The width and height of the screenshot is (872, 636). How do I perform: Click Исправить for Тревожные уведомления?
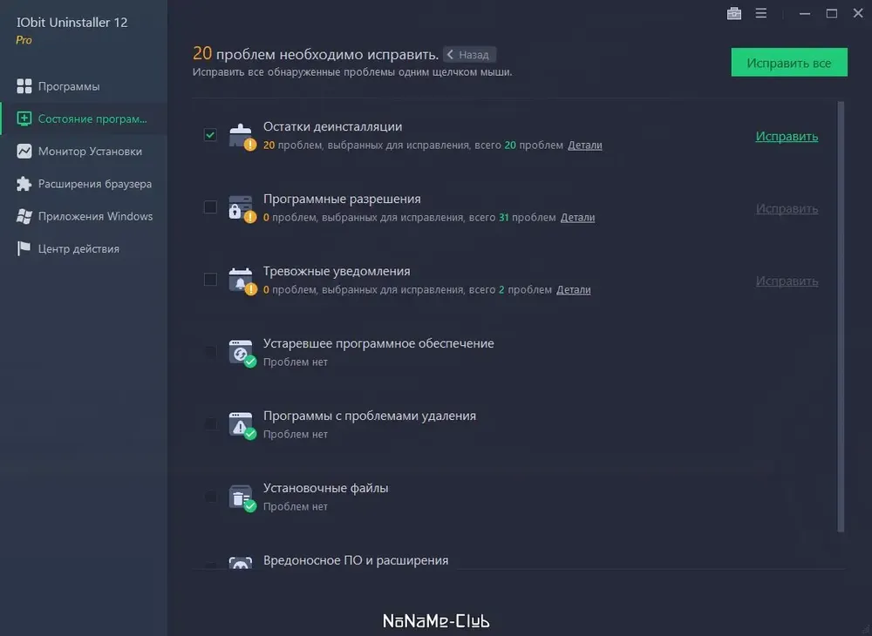tap(787, 281)
